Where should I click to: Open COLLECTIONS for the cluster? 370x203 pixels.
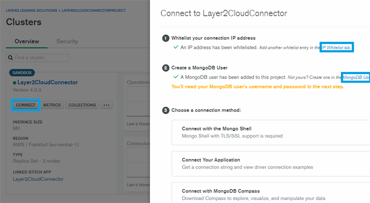(x=82, y=105)
